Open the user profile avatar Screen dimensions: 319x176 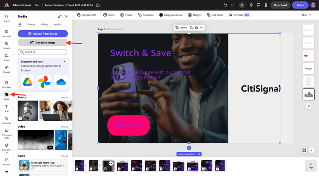313,5
